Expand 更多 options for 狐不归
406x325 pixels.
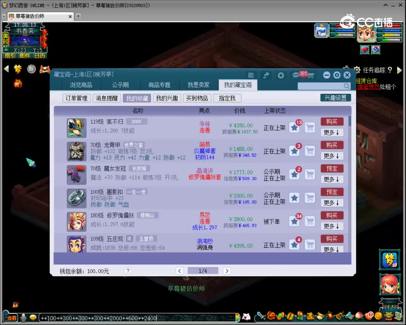pyautogui.click(x=332, y=132)
